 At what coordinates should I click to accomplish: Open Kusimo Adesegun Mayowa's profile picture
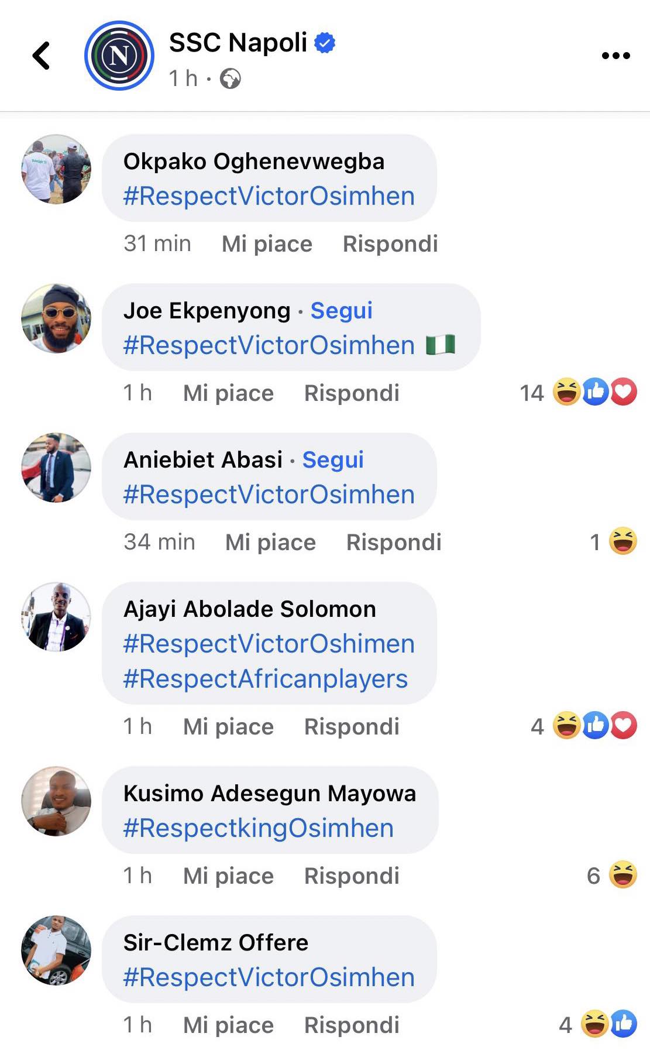pos(56,801)
